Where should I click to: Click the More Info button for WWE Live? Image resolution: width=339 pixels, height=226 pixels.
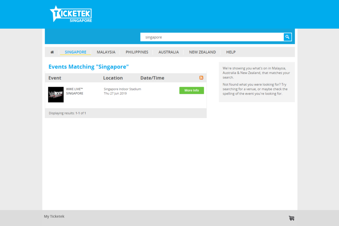[192, 90]
